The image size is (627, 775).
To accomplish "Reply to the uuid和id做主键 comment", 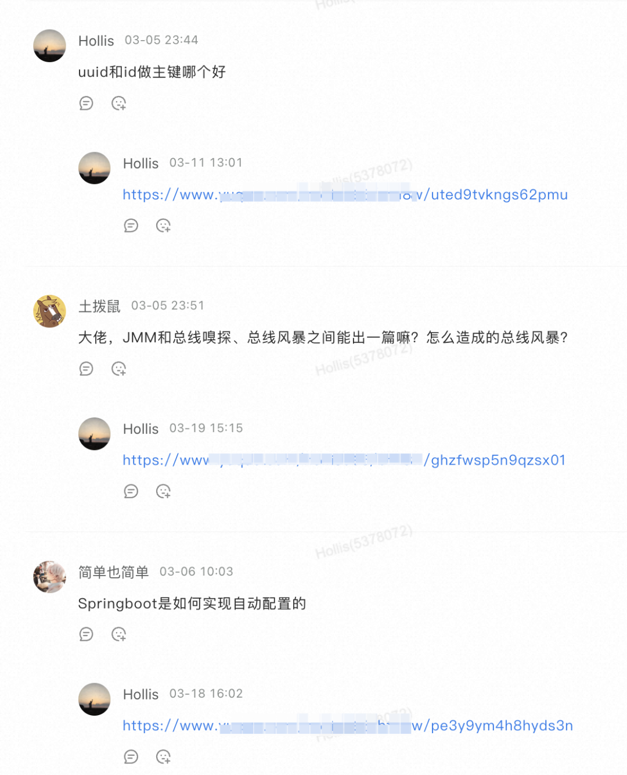I will click(x=87, y=103).
